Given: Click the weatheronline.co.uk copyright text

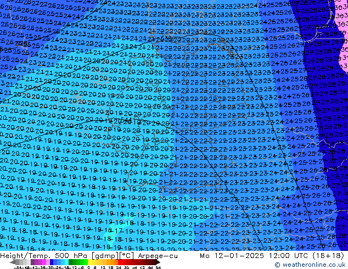Looking at the screenshot, I should click(x=310, y=265).
